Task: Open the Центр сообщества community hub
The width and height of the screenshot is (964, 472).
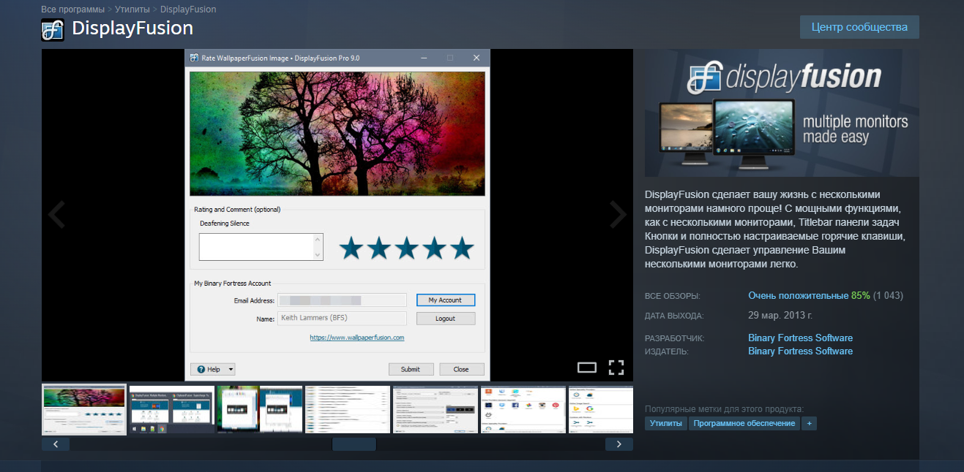Action: (859, 27)
